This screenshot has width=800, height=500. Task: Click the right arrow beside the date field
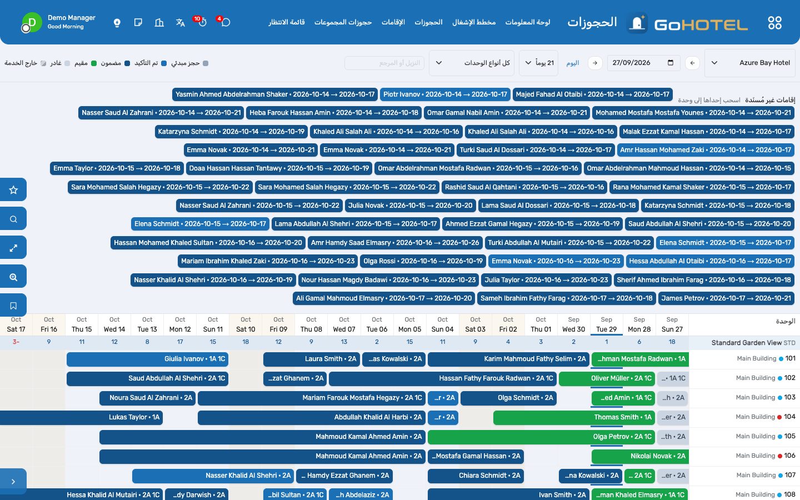point(595,63)
